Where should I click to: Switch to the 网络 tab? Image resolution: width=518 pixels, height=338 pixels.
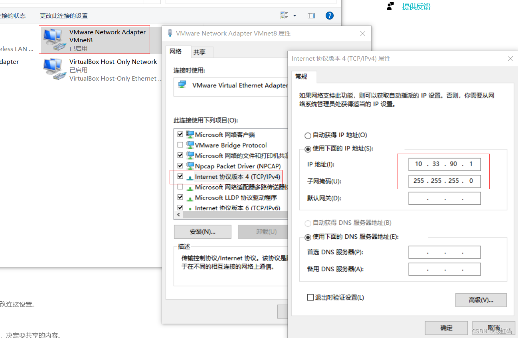click(176, 51)
